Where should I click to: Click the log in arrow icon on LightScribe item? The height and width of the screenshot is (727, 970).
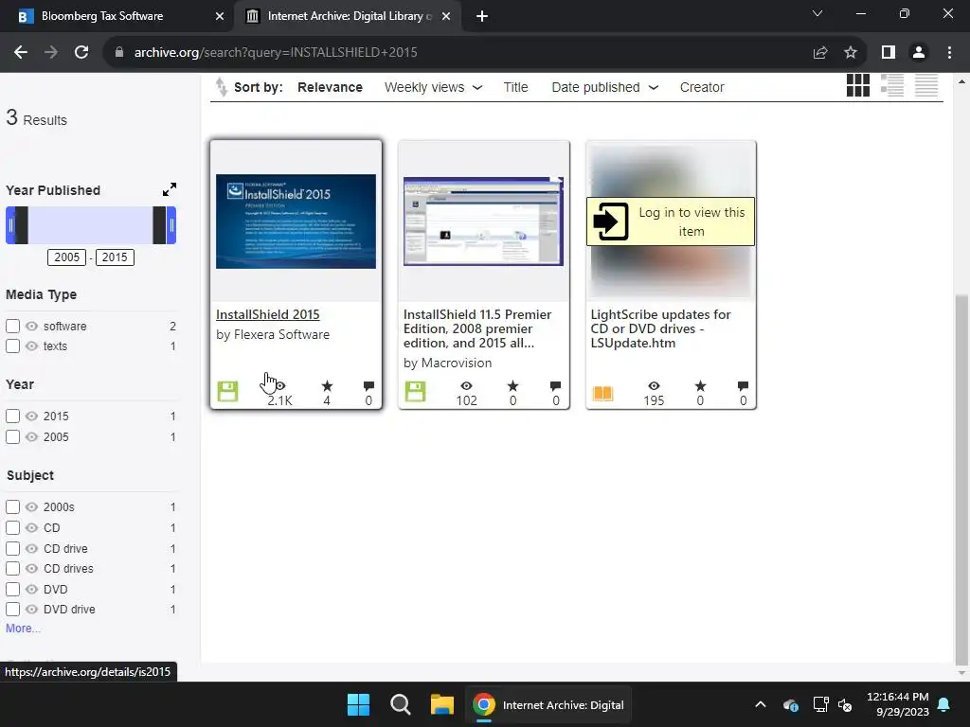tap(610, 222)
